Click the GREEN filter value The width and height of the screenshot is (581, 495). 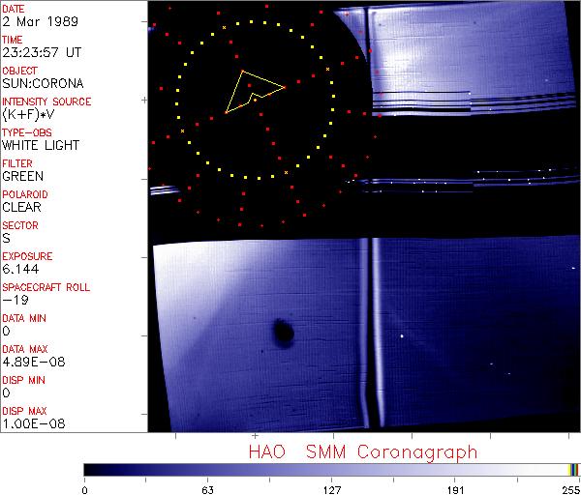tap(22, 177)
